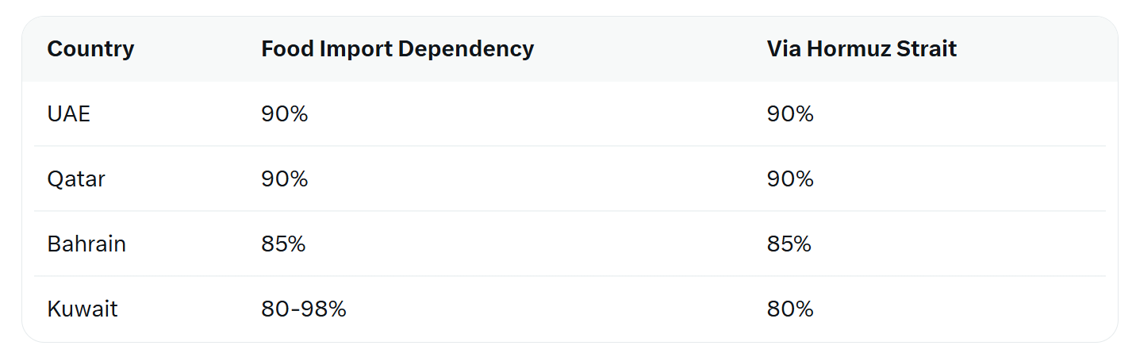The image size is (1136, 357).
Task: Select the Kuwait country cell
Action: [x=83, y=309]
